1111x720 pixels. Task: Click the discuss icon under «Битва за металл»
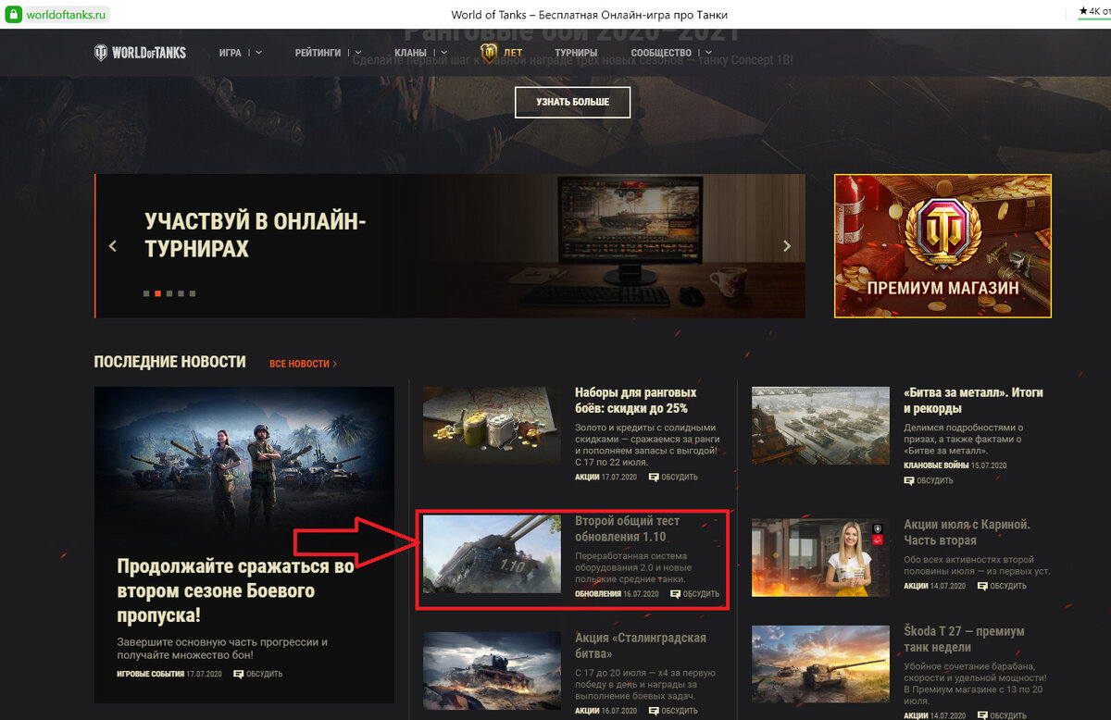click(910, 480)
